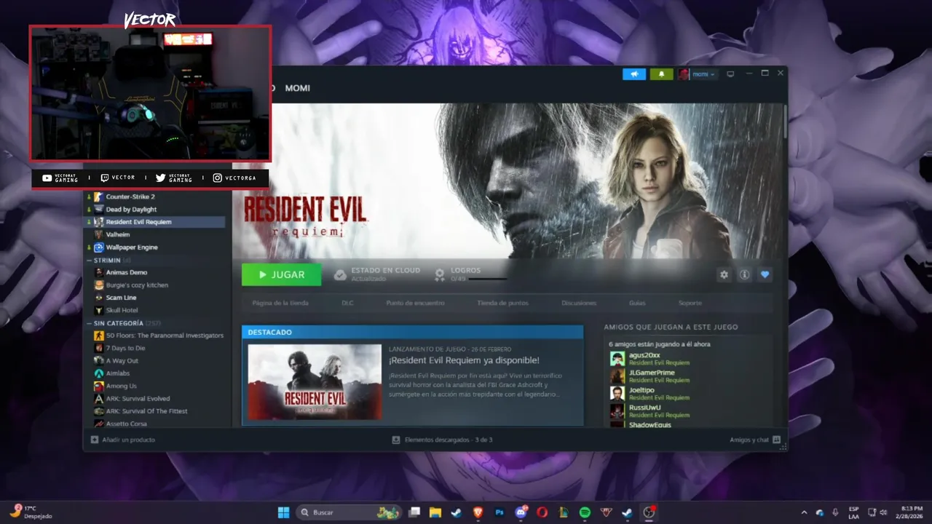Show hidden system tray icons chevron

coord(804,512)
